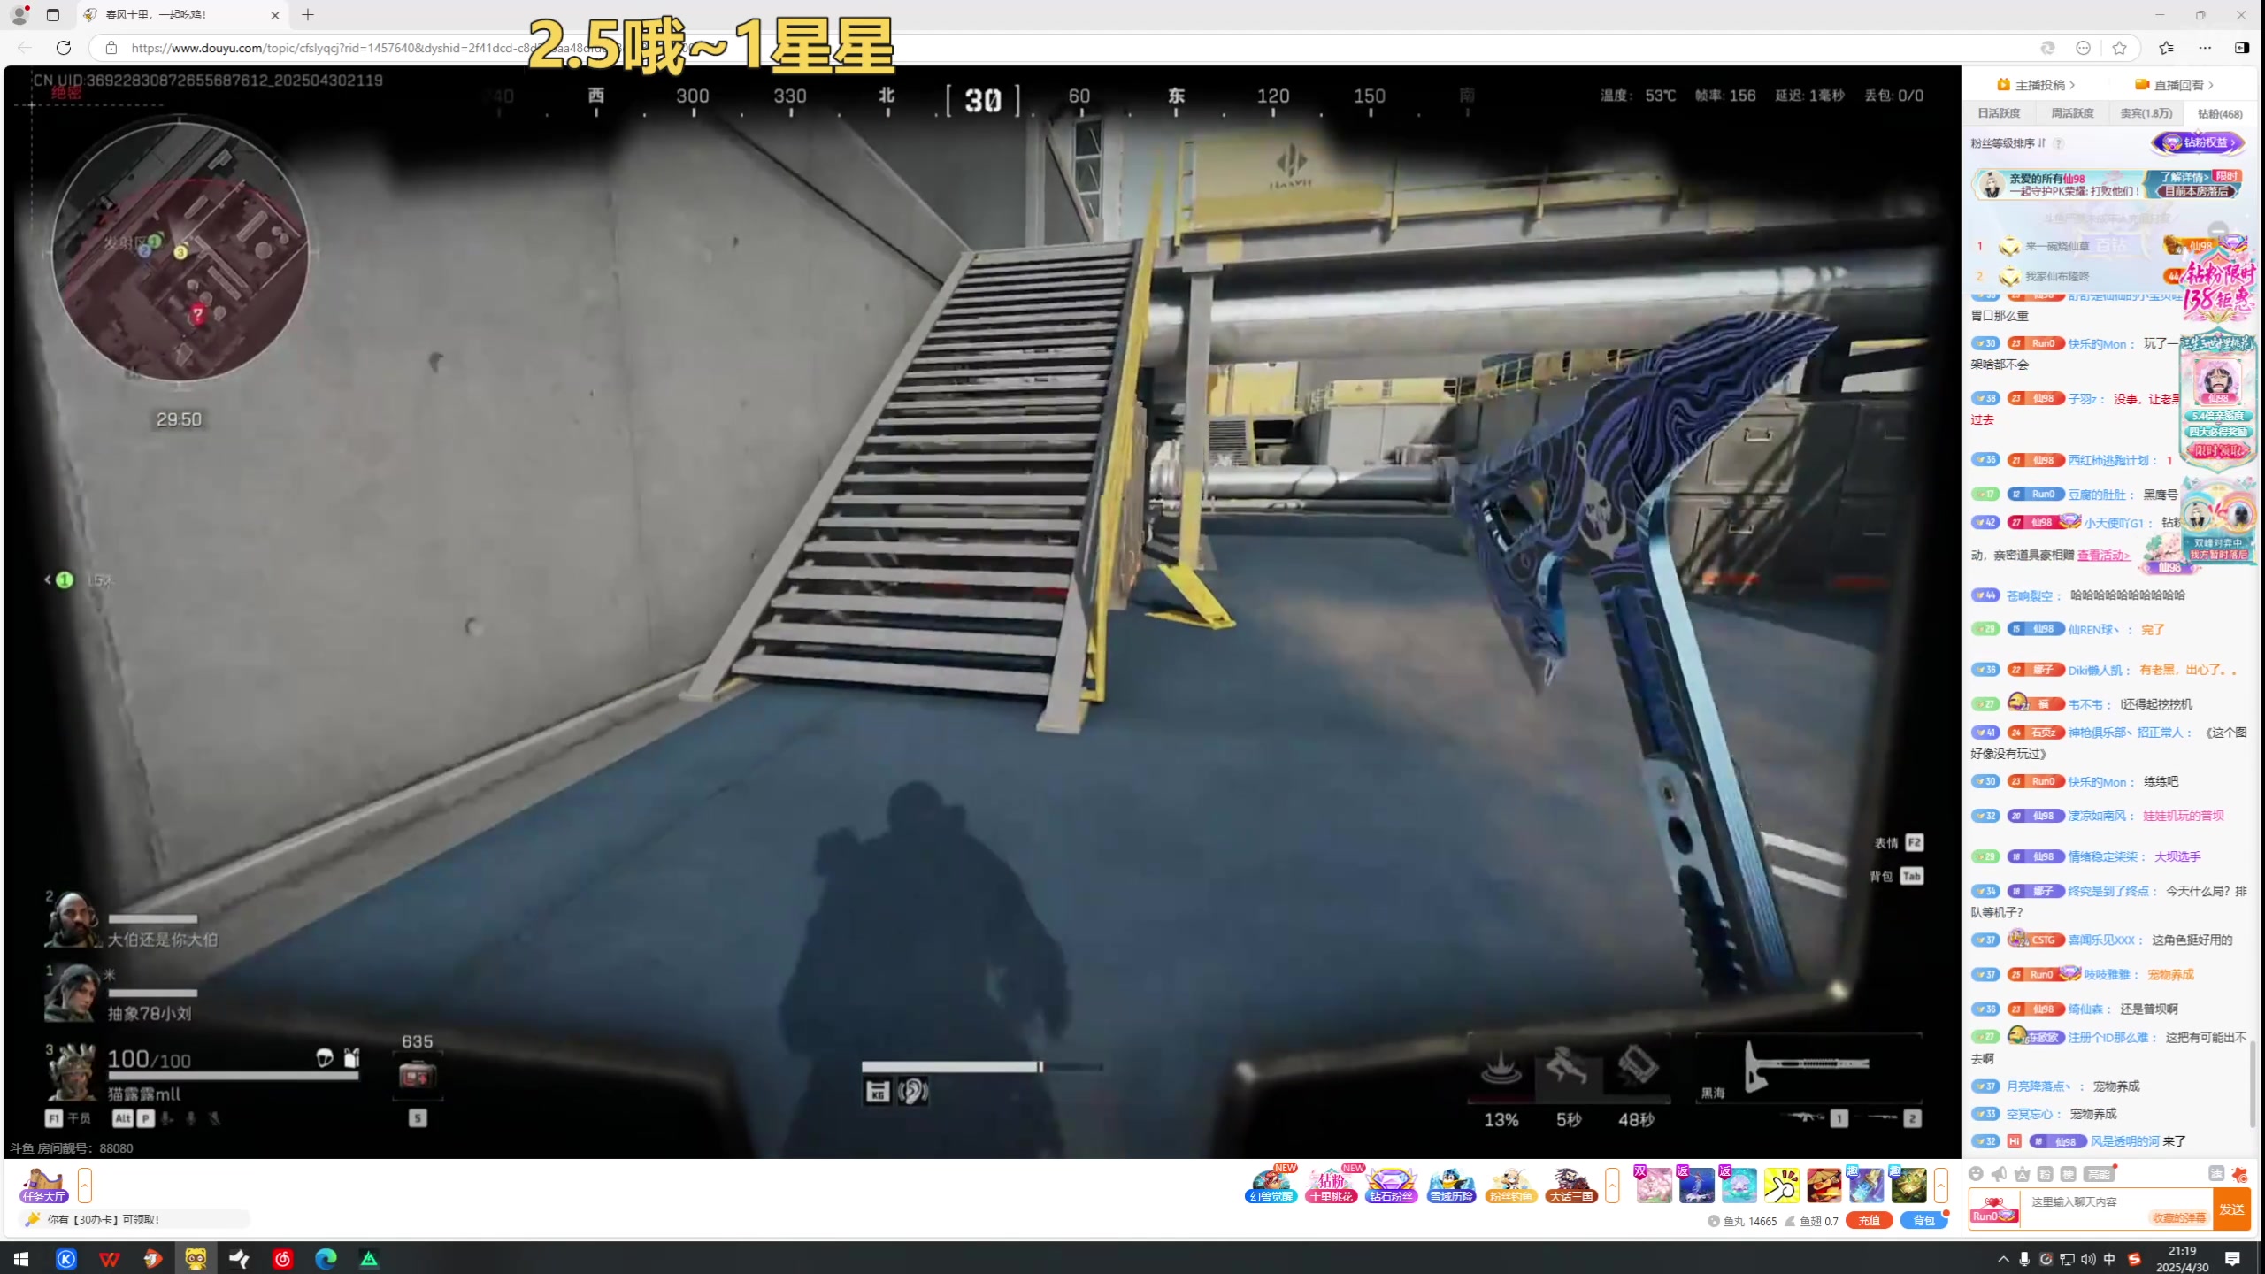2265x1274 pixels.
Task: Launch KuGou music from the taskbar
Action: [x=66, y=1258]
